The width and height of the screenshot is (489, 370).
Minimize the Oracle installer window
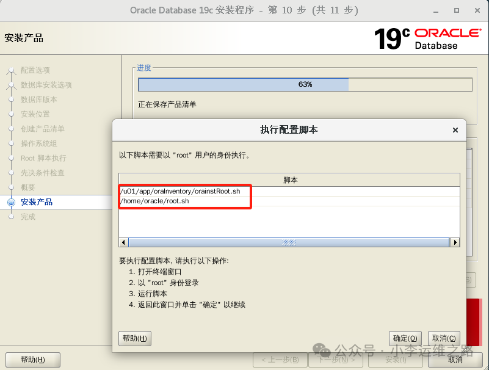(x=436, y=11)
